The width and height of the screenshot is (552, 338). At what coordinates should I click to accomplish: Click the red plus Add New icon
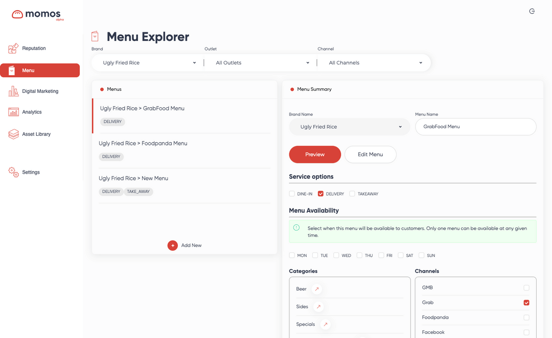click(173, 246)
